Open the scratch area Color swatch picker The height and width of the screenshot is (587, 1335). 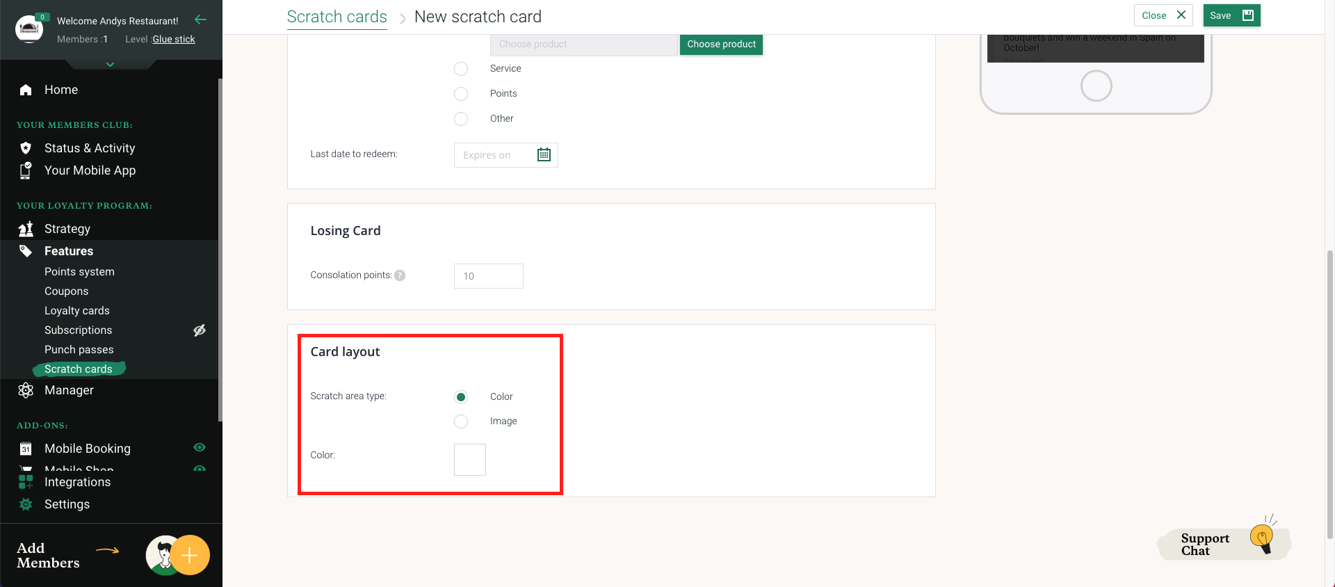(x=470, y=460)
